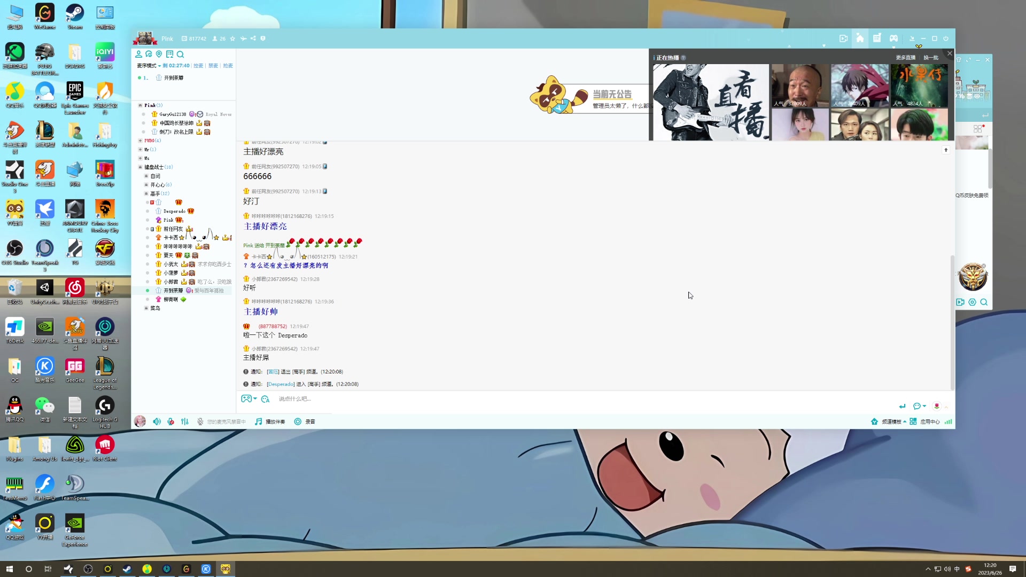Open the video live icon in header

(x=843, y=38)
